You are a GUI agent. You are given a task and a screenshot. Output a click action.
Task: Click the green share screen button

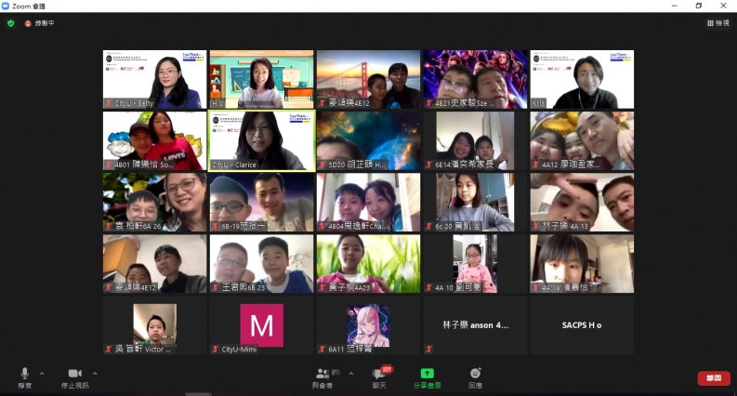pos(427,375)
